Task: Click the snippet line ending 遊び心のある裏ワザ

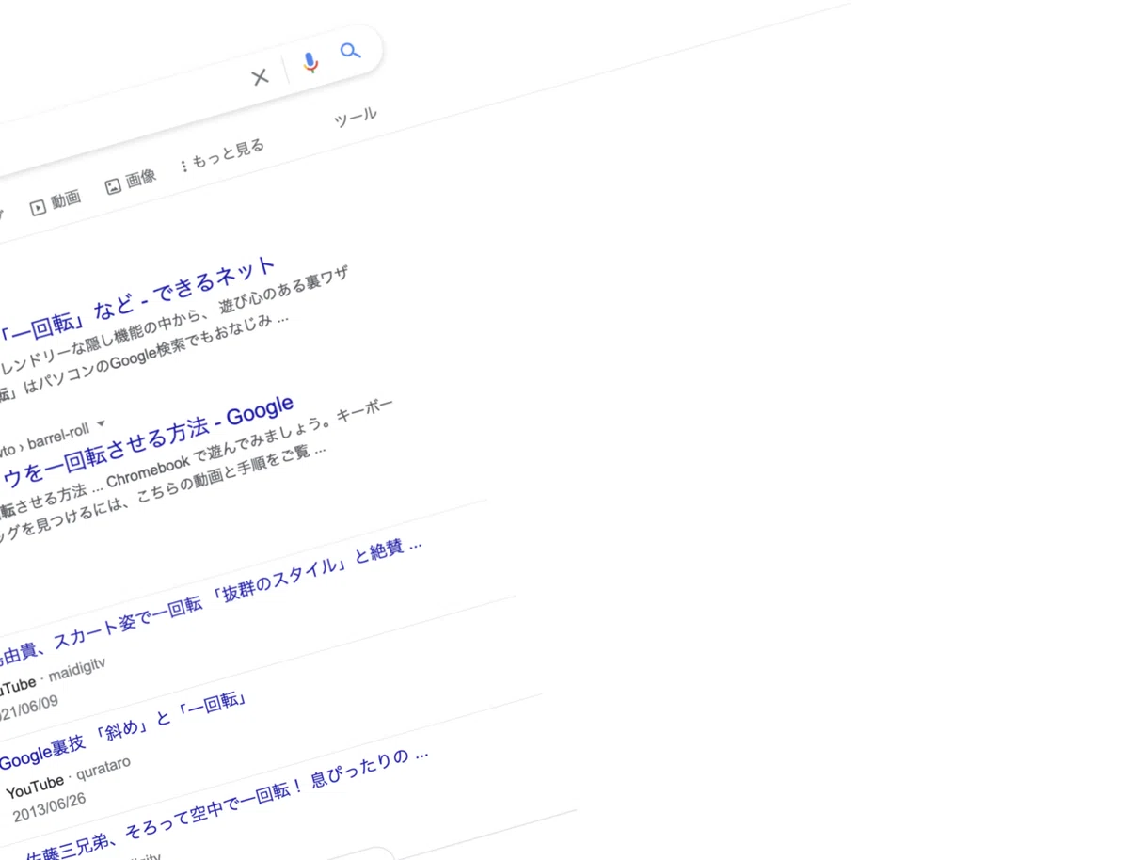Action: click(x=175, y=321)
